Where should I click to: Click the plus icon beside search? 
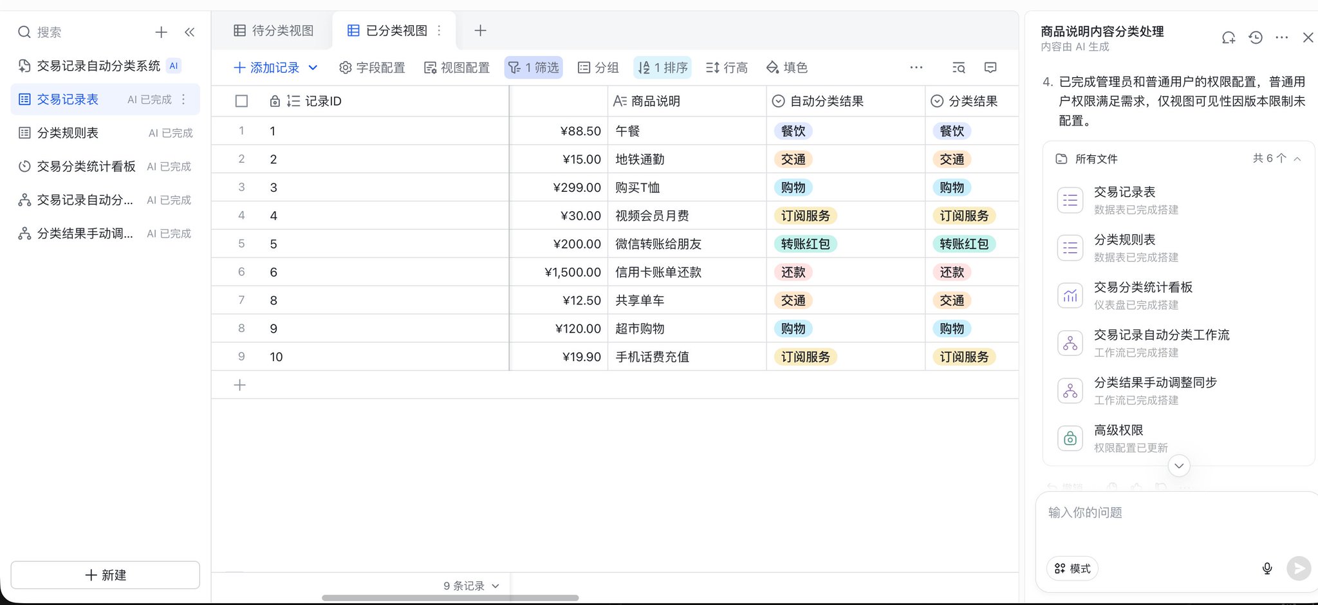point(161,32)
